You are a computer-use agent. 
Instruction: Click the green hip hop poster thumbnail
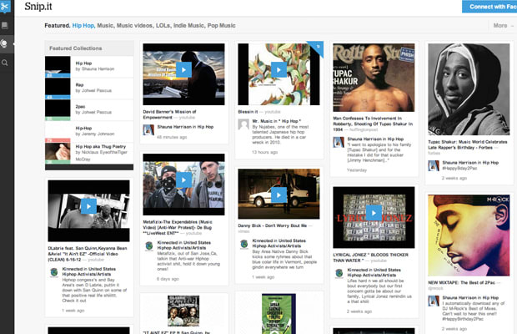tap(279, 314)
